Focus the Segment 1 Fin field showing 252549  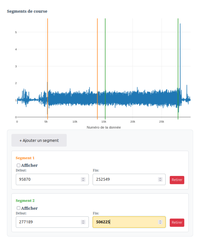129,179
